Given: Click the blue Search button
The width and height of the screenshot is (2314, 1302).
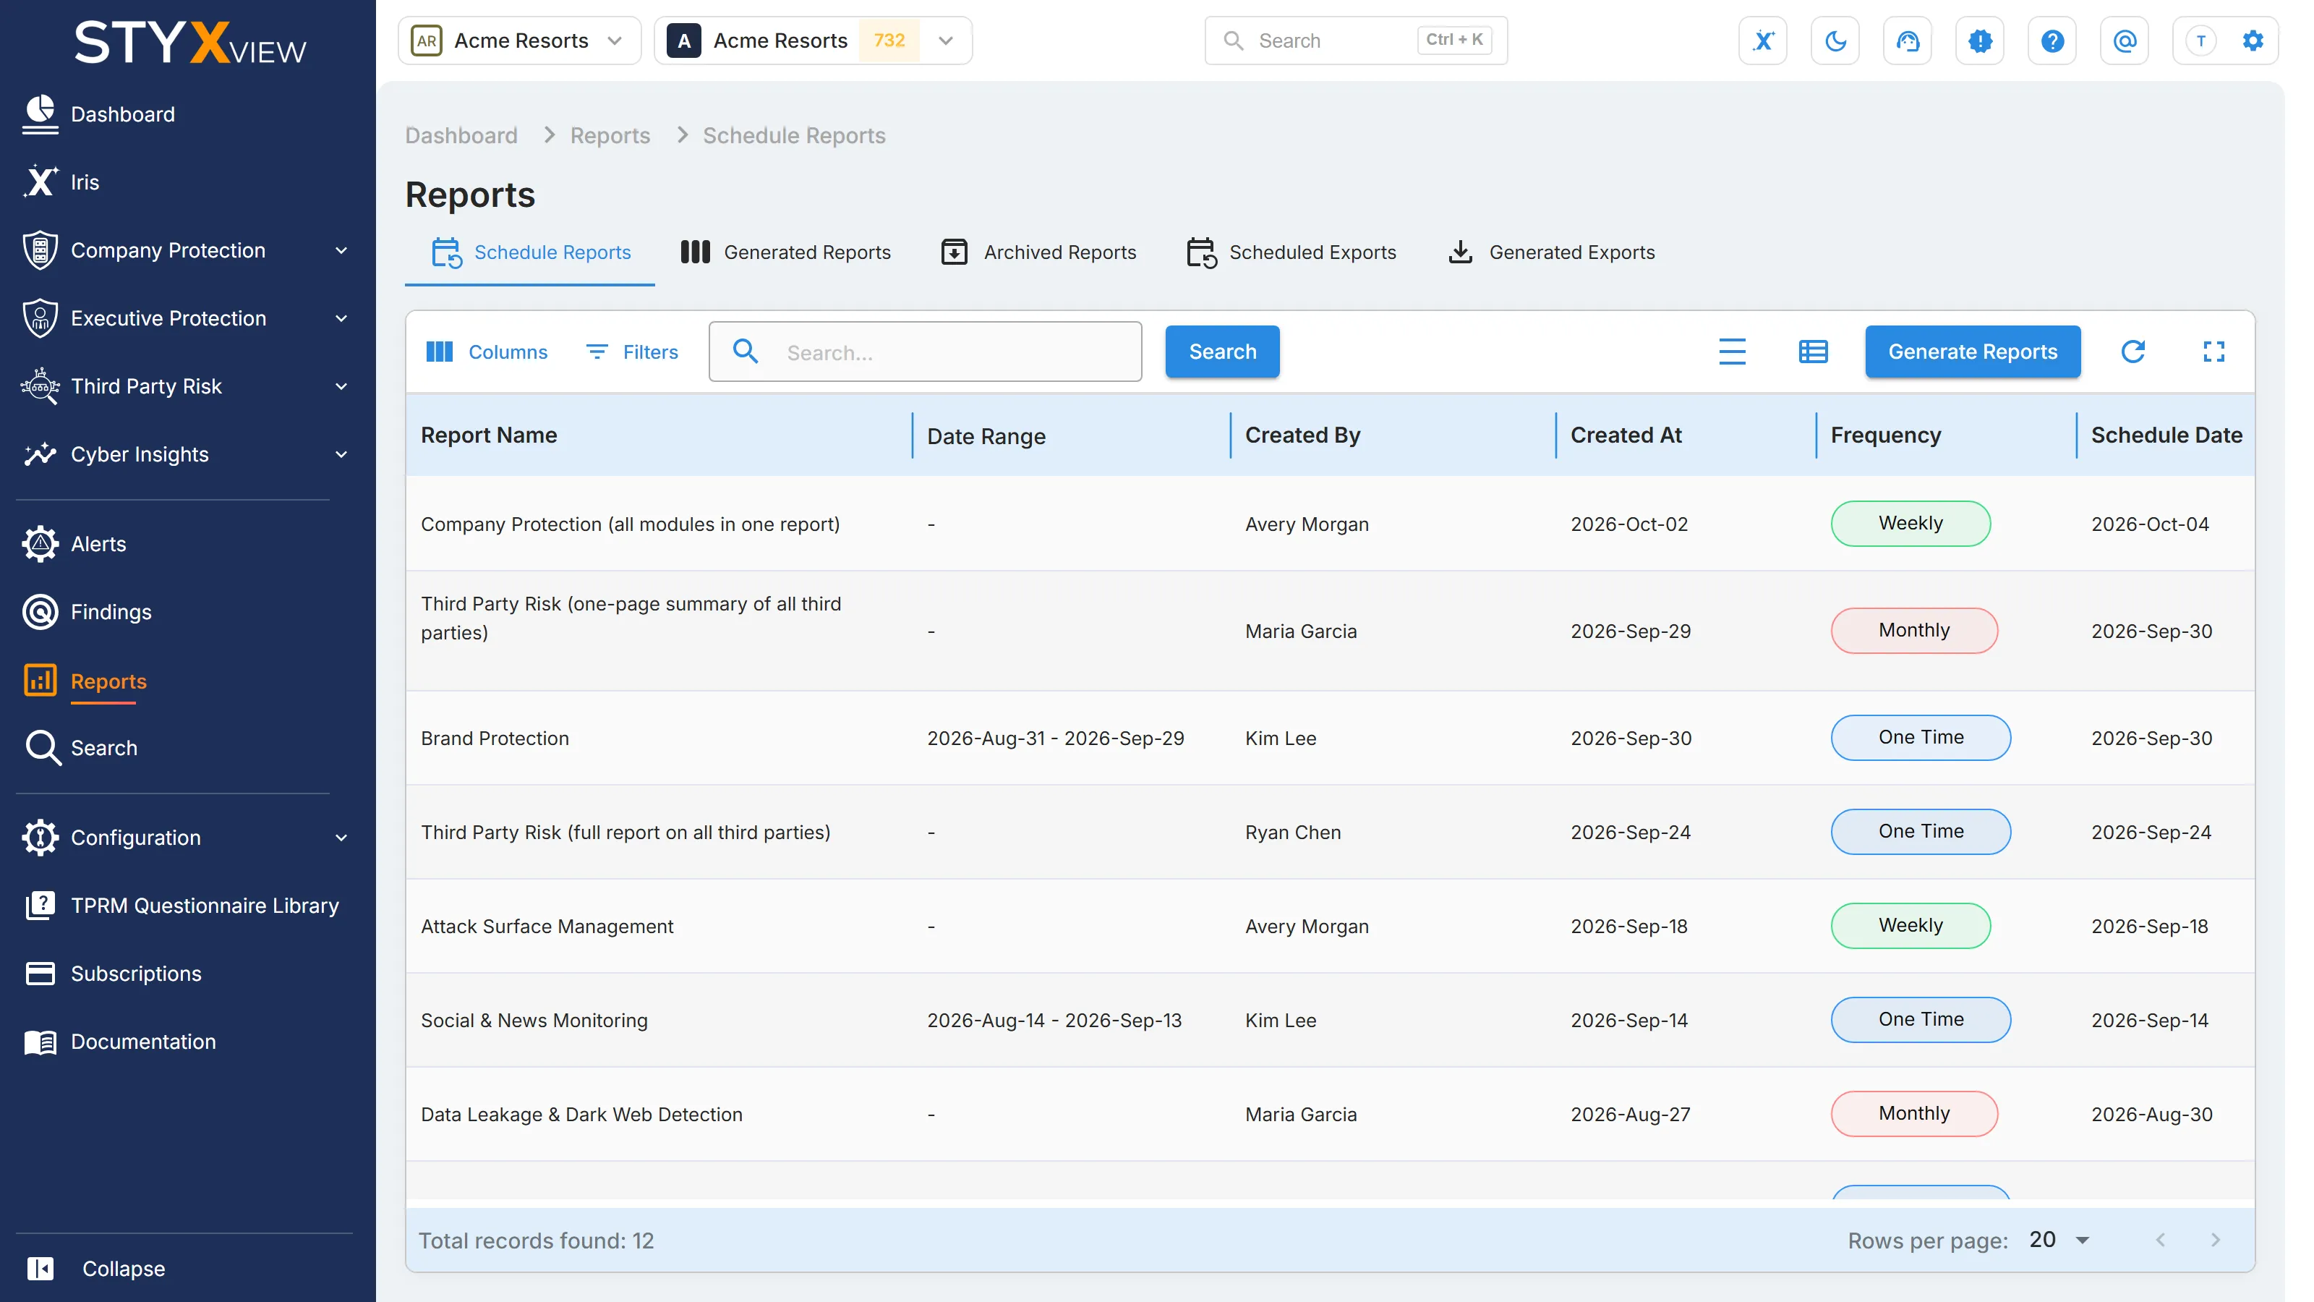Looking at the screenshot, I should [x=1223, y=352].
